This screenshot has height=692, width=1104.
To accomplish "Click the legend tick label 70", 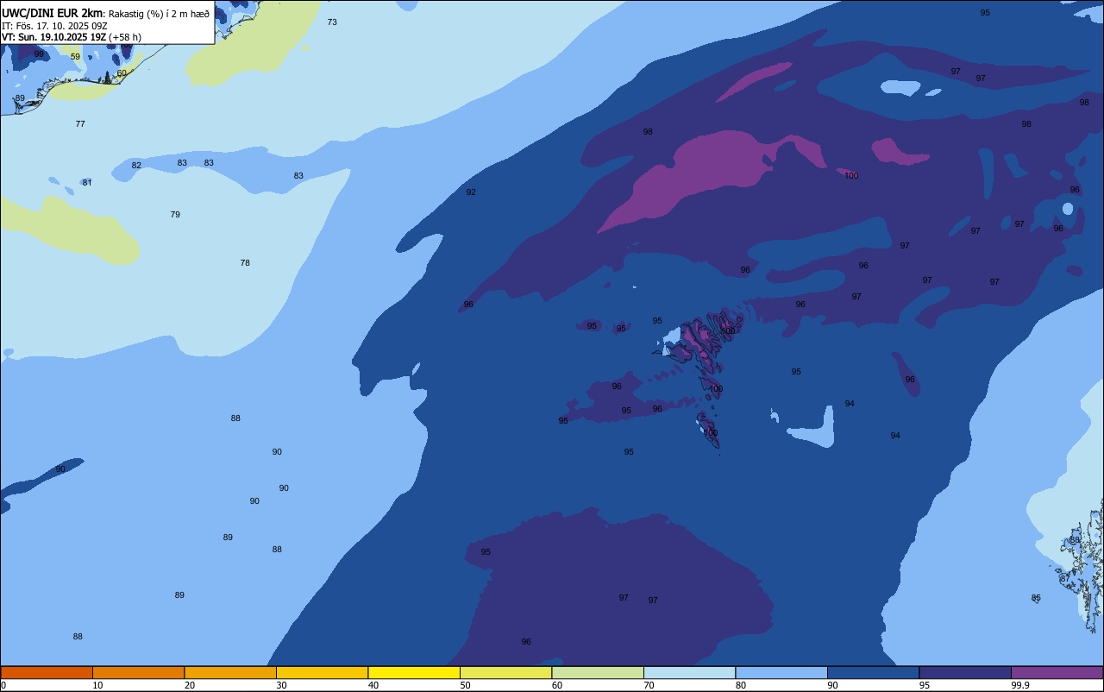I will pos(649,685).
